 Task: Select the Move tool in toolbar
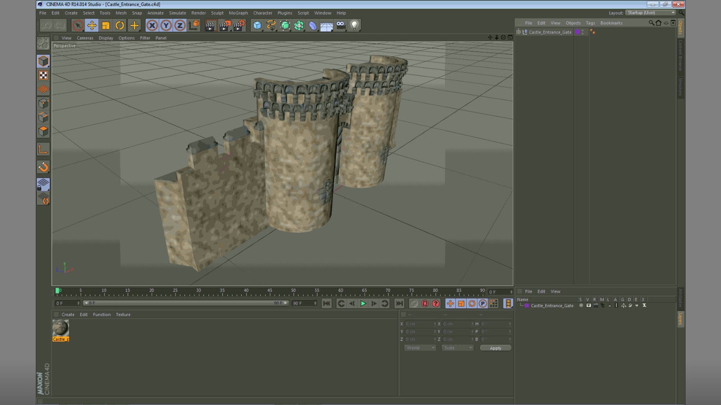coord(92,25)
